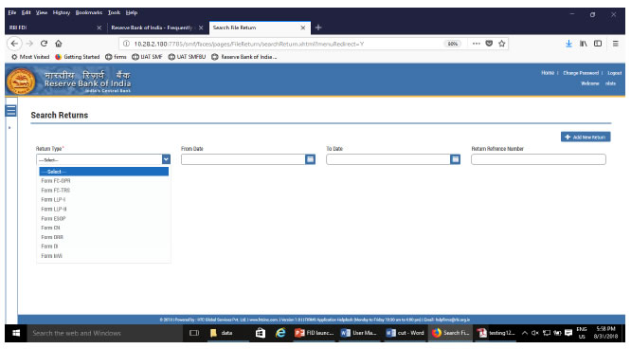This screenshot has width=631, height=349.
Task: Open the Help menu
Action: (x=132, y=12)
